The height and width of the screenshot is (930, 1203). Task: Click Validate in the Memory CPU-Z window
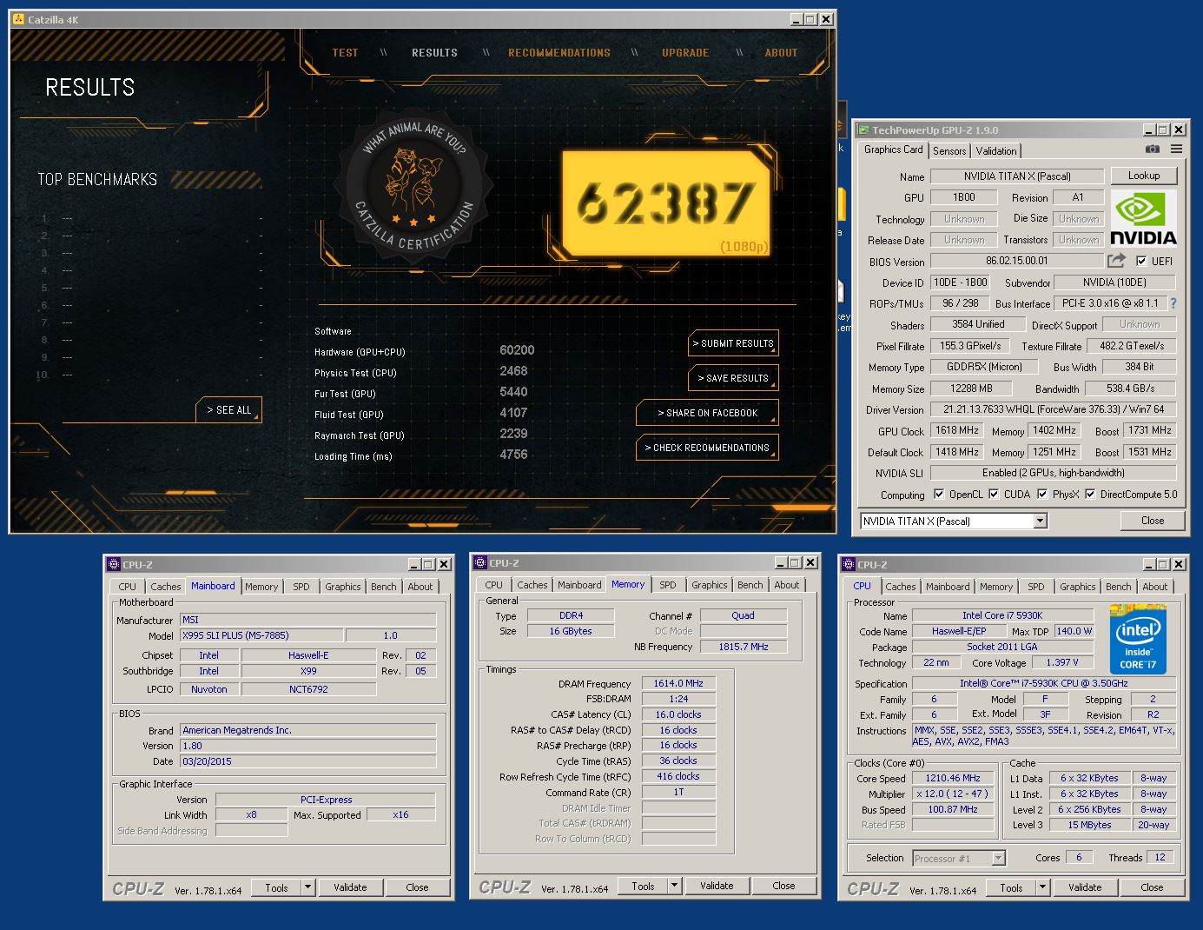point(717,886)
